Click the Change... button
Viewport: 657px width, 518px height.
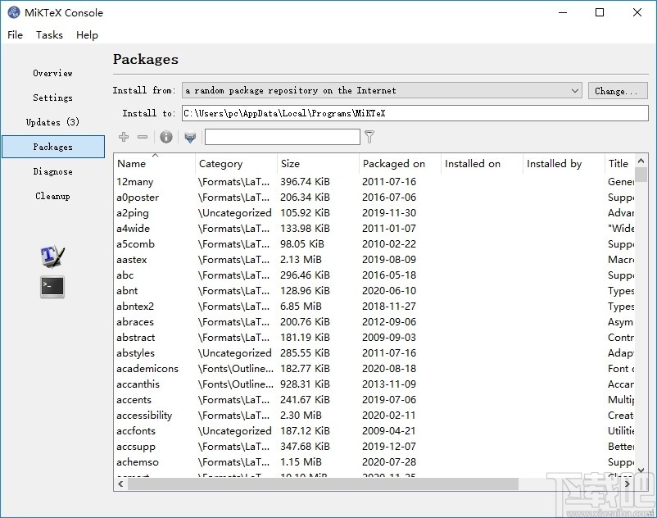click(x=617, y=90)
